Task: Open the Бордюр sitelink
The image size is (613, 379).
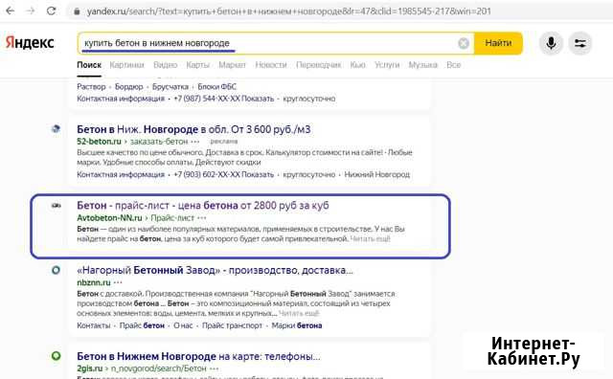Action: 129,87
